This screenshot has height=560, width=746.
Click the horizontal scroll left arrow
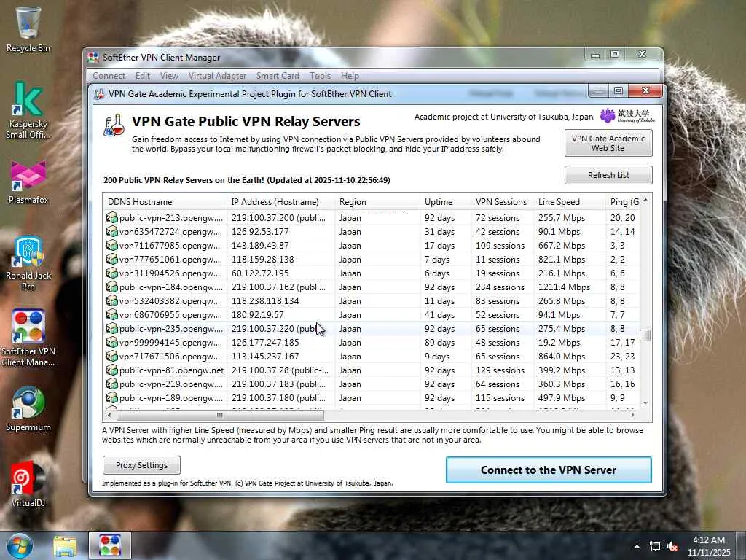point(109,415)
